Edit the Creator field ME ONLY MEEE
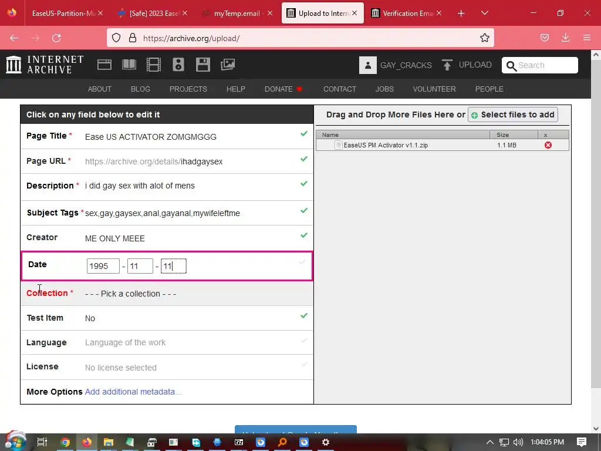Image resolution: width=601 pixels, height=451 pixels. pos(115,238)
